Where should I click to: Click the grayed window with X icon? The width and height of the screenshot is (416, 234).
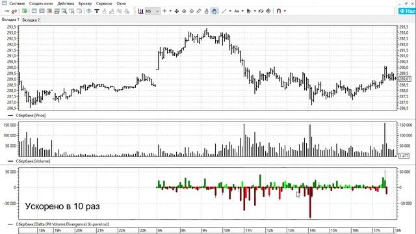click(71, 11)
